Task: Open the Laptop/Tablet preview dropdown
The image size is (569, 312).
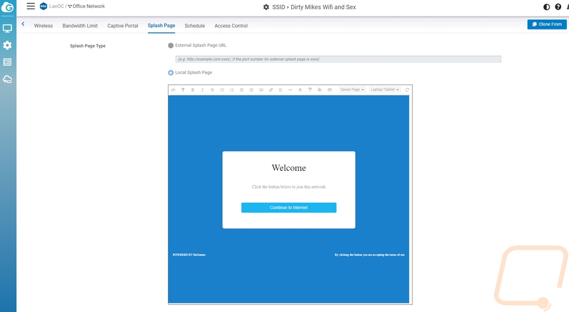Action: [385, 89]
